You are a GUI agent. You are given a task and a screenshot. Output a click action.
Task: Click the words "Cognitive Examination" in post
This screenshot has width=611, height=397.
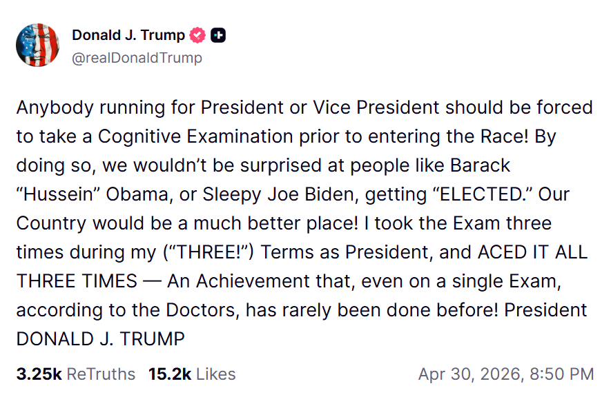point(184,136)
